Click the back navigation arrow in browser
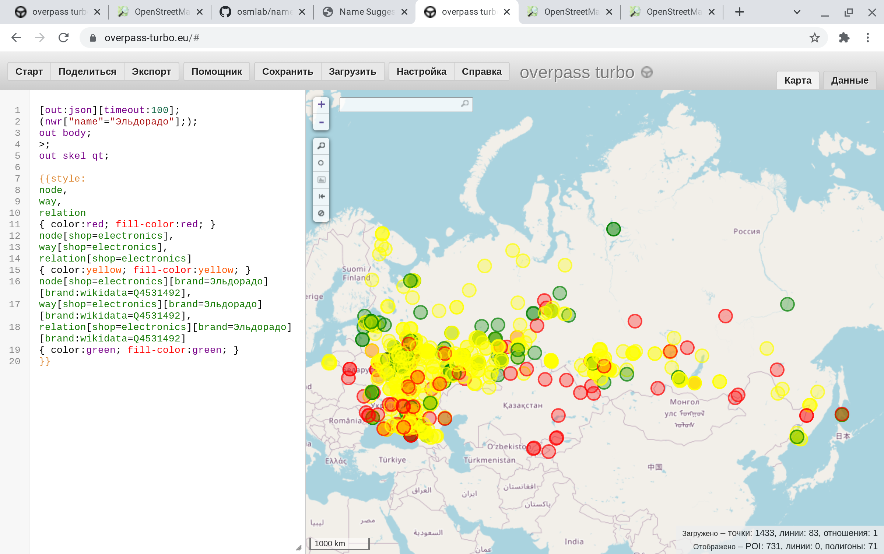The height and width of the screenshot is (554, 884). [x=16, y=38]
